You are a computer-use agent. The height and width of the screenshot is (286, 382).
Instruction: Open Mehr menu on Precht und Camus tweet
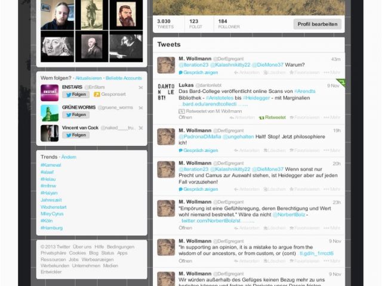coord(332,189)
